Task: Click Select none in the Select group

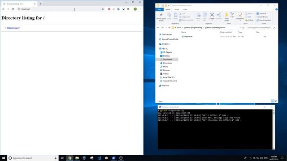Action: click(262, 17)
